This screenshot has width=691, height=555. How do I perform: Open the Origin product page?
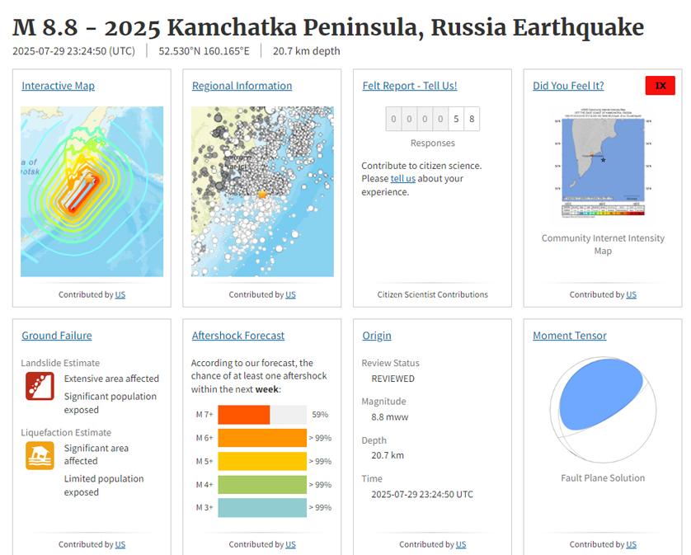(377, 336)
